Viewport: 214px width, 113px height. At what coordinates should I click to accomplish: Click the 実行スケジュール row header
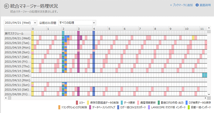click(x=18, y=33)
